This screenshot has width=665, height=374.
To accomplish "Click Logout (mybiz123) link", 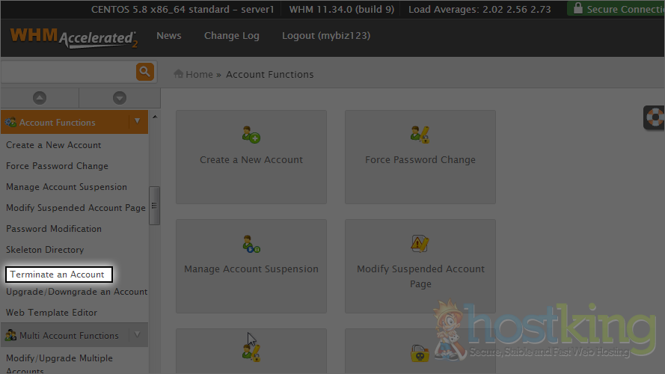I will click(325, 36).
